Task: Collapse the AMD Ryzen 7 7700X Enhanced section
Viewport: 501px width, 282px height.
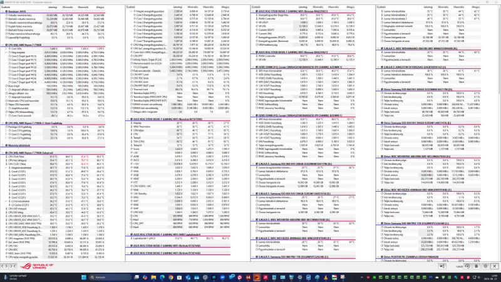Action: click(x=3, y=153)
